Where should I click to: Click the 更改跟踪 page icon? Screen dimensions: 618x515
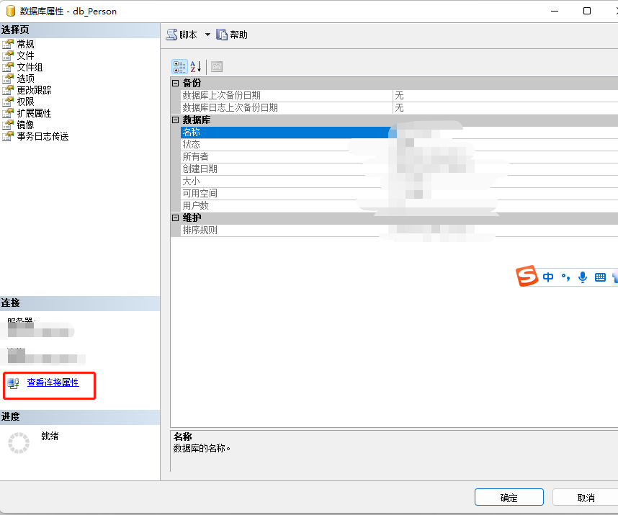click(x=8, y=90)
